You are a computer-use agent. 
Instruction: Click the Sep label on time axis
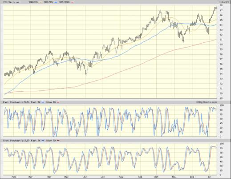tap(140, 177)
